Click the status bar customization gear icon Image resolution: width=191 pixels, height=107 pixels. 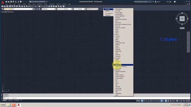pos(177,101)
